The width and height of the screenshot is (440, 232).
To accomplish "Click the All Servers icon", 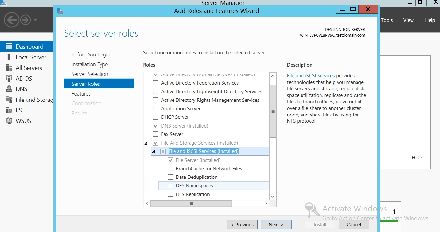I will (9, 68).
